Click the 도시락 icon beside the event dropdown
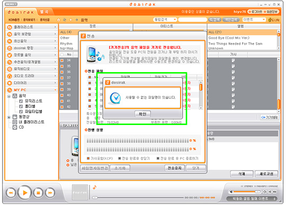 point(274,20)
